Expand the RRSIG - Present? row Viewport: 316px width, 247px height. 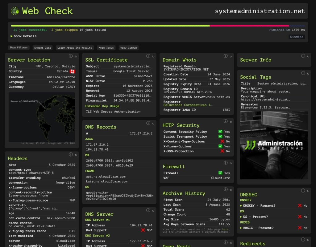click(258, 228)
